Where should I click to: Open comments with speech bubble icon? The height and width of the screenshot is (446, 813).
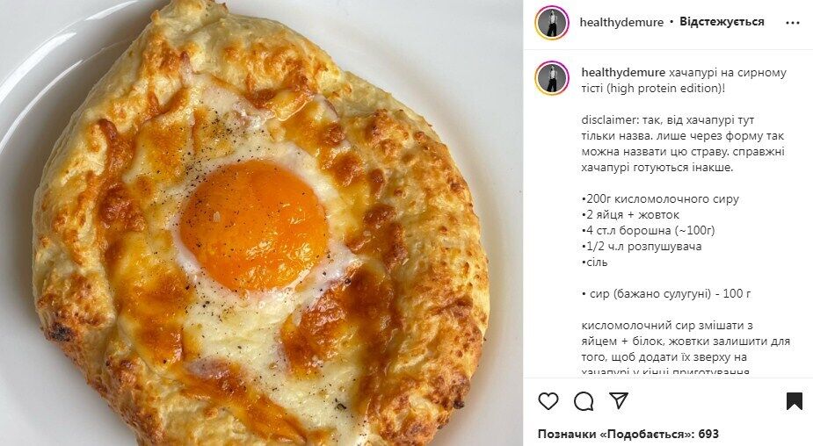pos(584,401)
